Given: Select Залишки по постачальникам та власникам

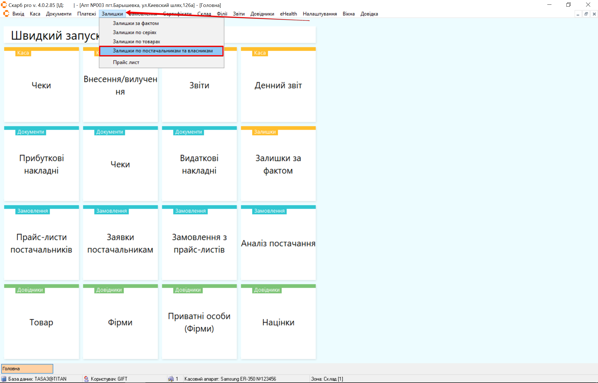Looking at the screenshot, I should (x=163, y=51).
